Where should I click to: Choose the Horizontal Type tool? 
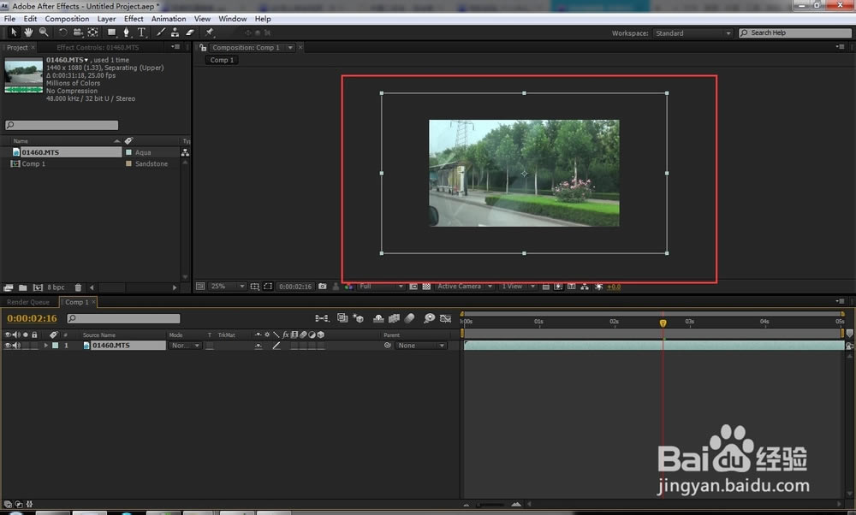point(143,32)
